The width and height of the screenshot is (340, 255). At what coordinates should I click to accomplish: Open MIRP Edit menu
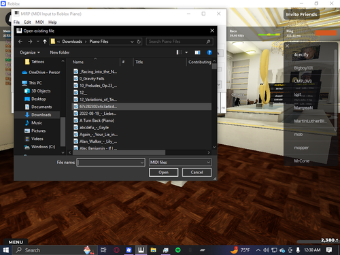click(x=27, y=22)
